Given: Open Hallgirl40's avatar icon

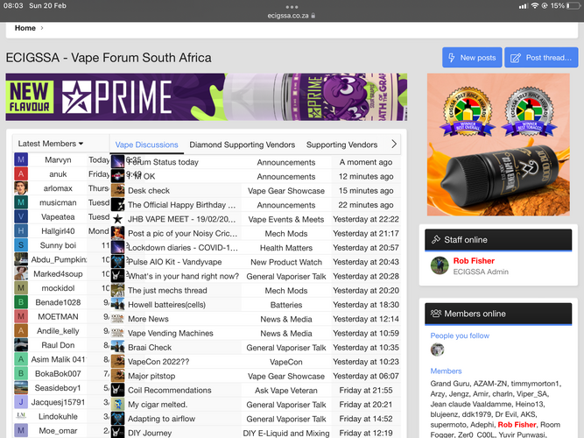Looking at the screenshot, I should (21, 230).
